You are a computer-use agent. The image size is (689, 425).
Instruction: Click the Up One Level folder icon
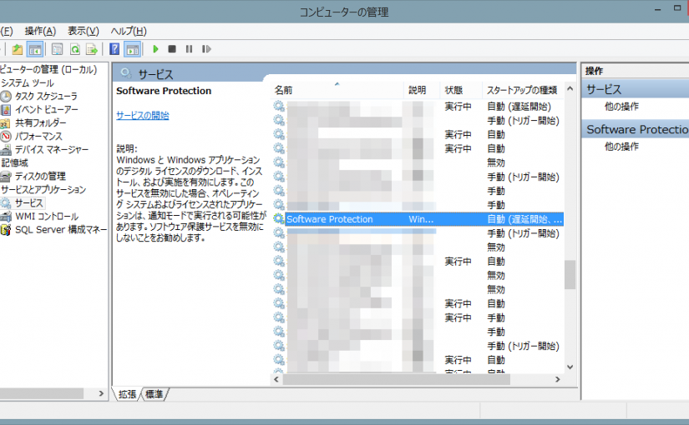(17, 49)
